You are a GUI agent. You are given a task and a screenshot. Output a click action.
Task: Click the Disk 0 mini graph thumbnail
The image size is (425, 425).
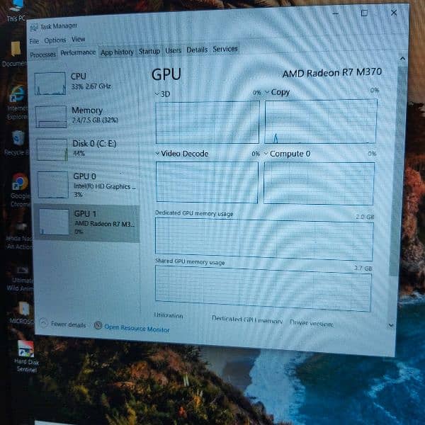click(52, 149)
